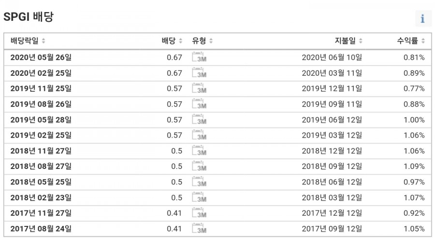Click payment date 2018년 12월 12일
435x238 pixels.
pos(332,151)
